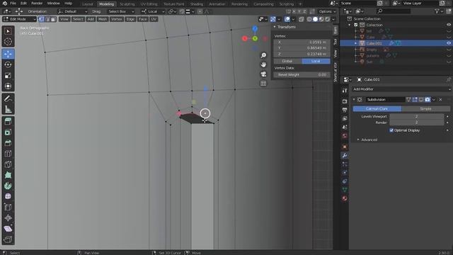Select the Select Box tool in toolbar
The width and height of the screenshot is (453, 255).
coord(8,31)
